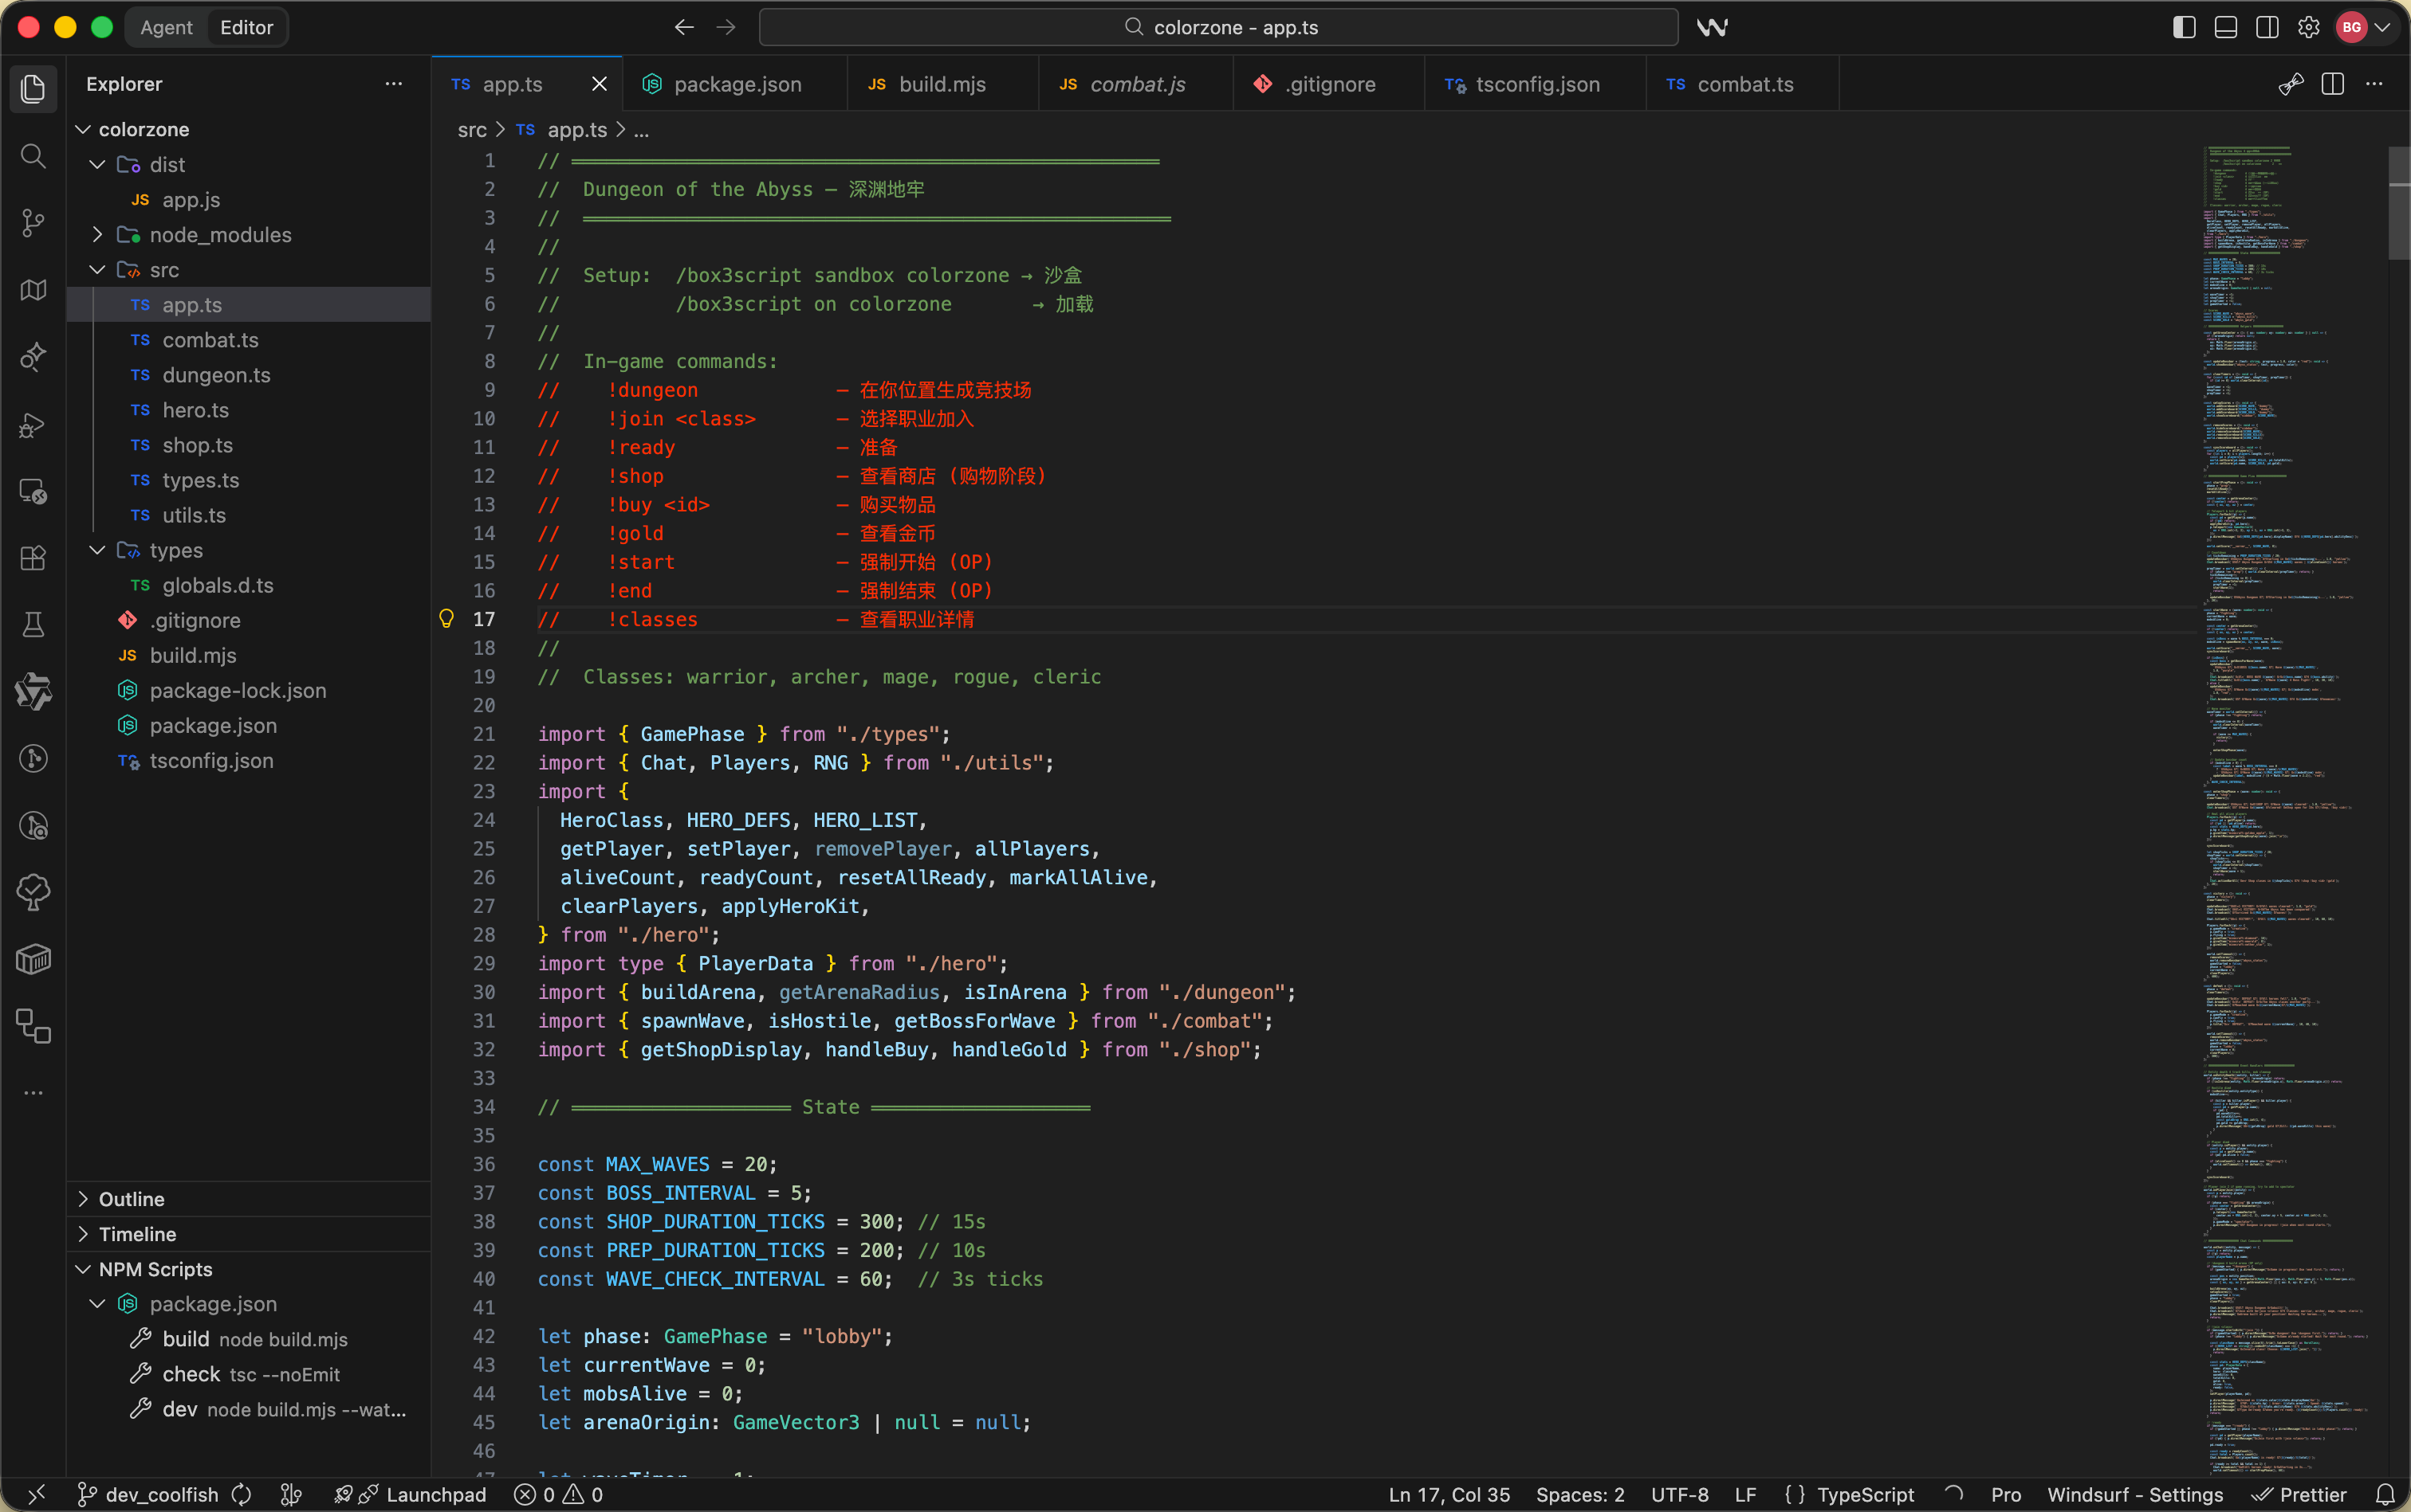The height and width of the screenshot is (1512, 2411).
Task: Open the Extensions view in activity bar
Action: [x=33, y=558]
